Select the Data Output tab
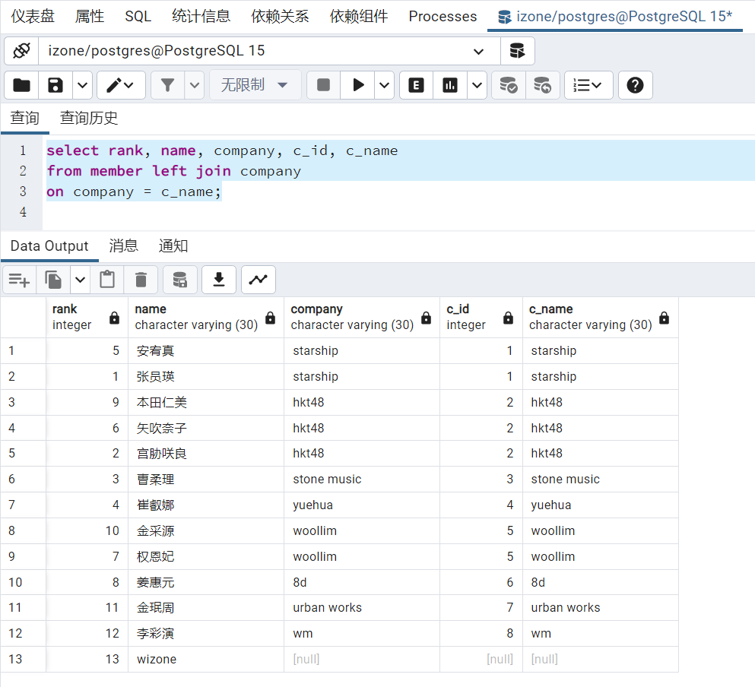This screenshot has height=687, width=755. pyautogui.click(x=49, y=246)
